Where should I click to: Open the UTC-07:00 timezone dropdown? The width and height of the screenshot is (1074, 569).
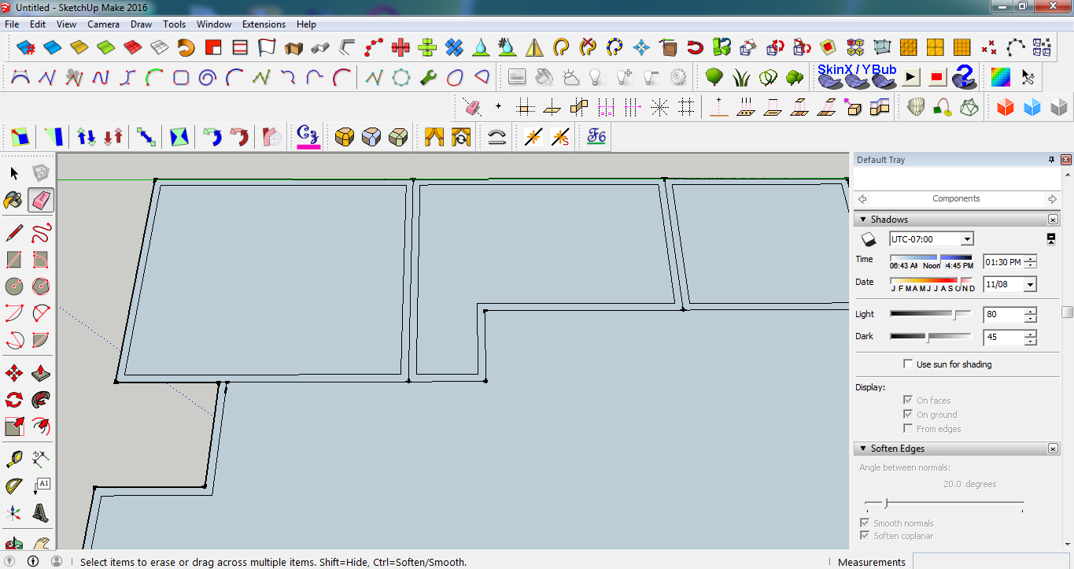(x=967, y=238)
